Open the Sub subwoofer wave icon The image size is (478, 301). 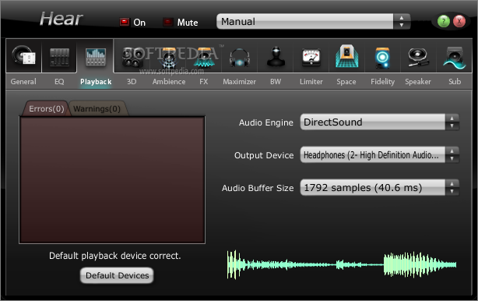pos(455,58)
